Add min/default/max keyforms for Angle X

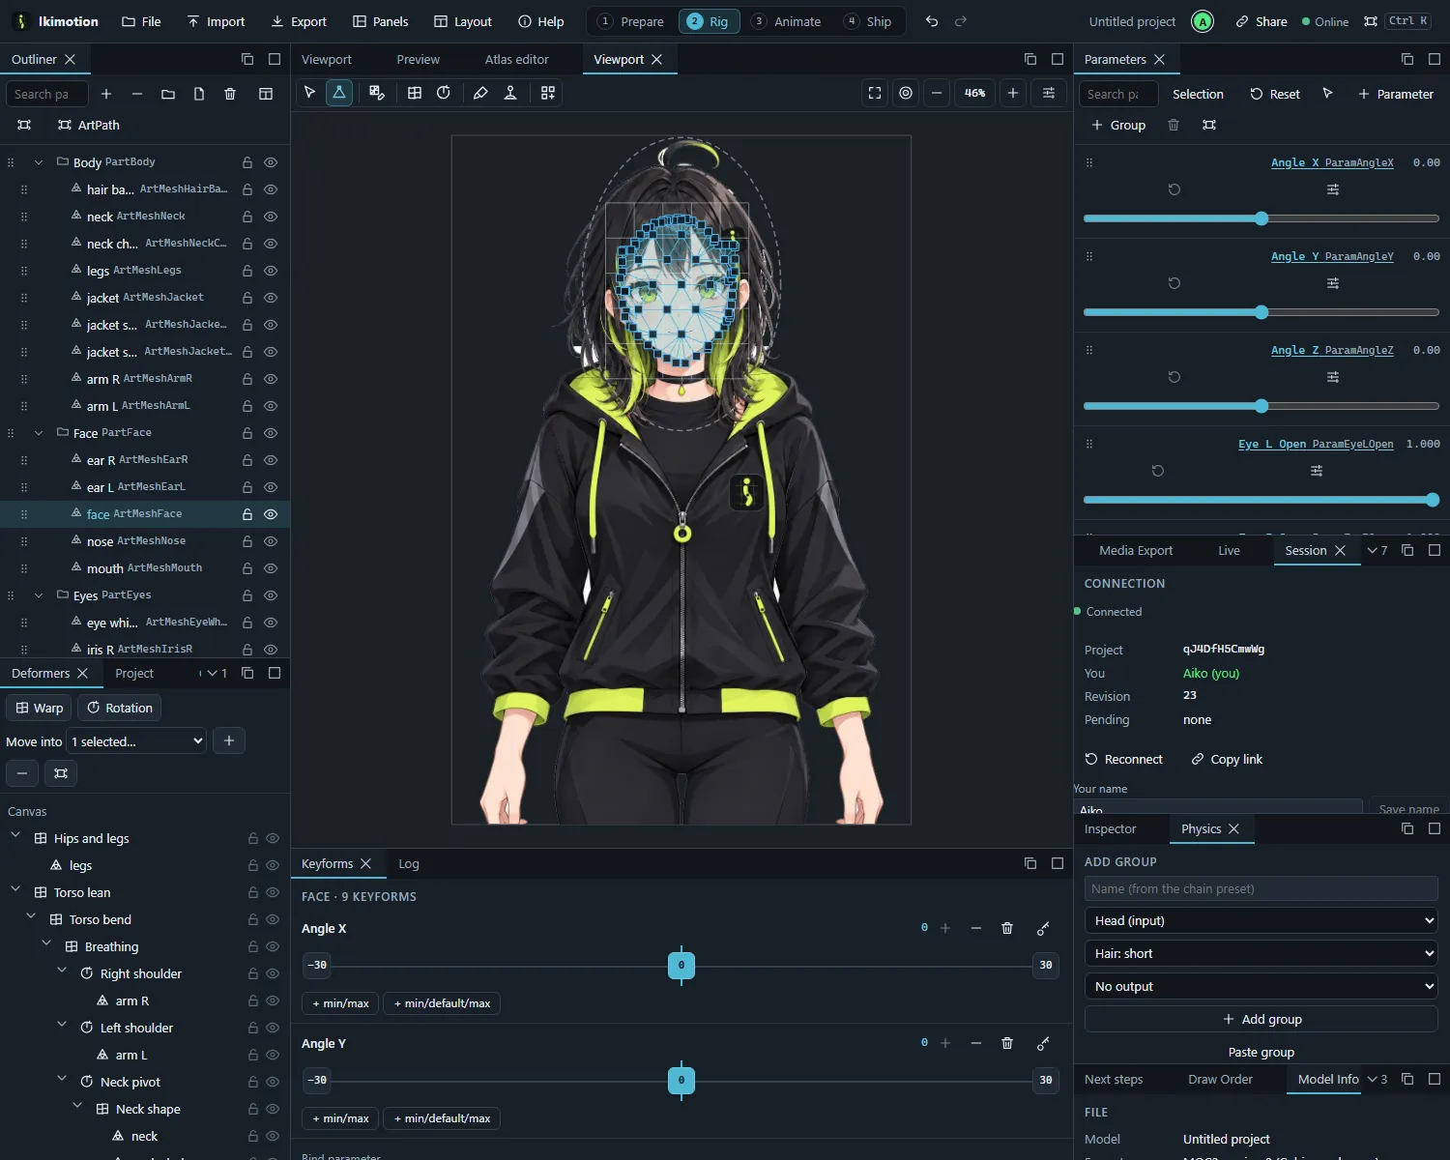pyautogui.click(x=442, y=1003)
